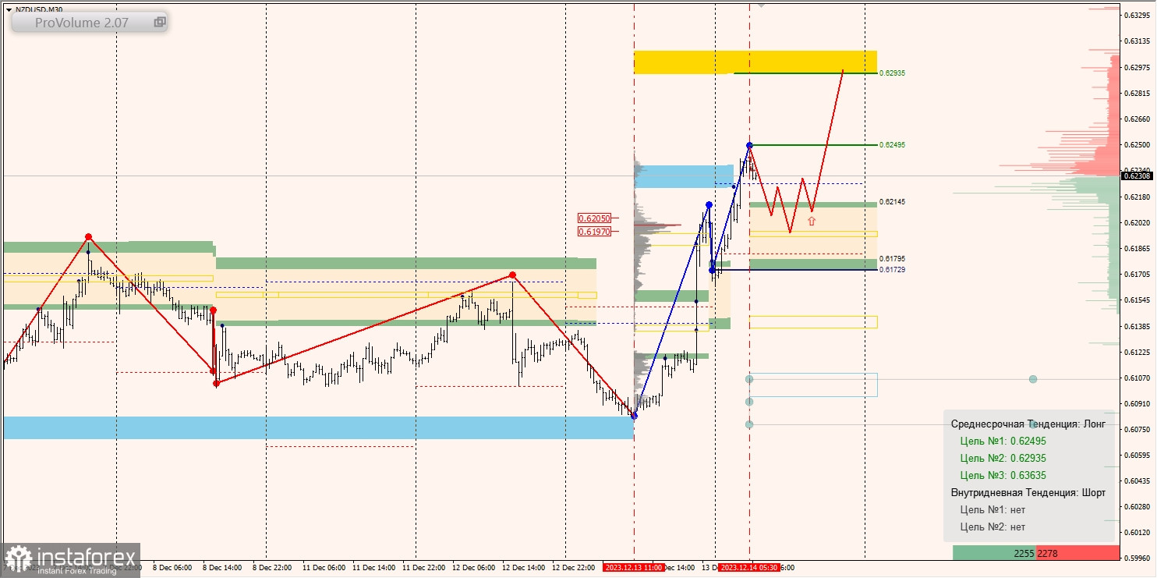Click the 0.62145 level label
This screenshot has height=578, width=1157.
pos(892,201)
